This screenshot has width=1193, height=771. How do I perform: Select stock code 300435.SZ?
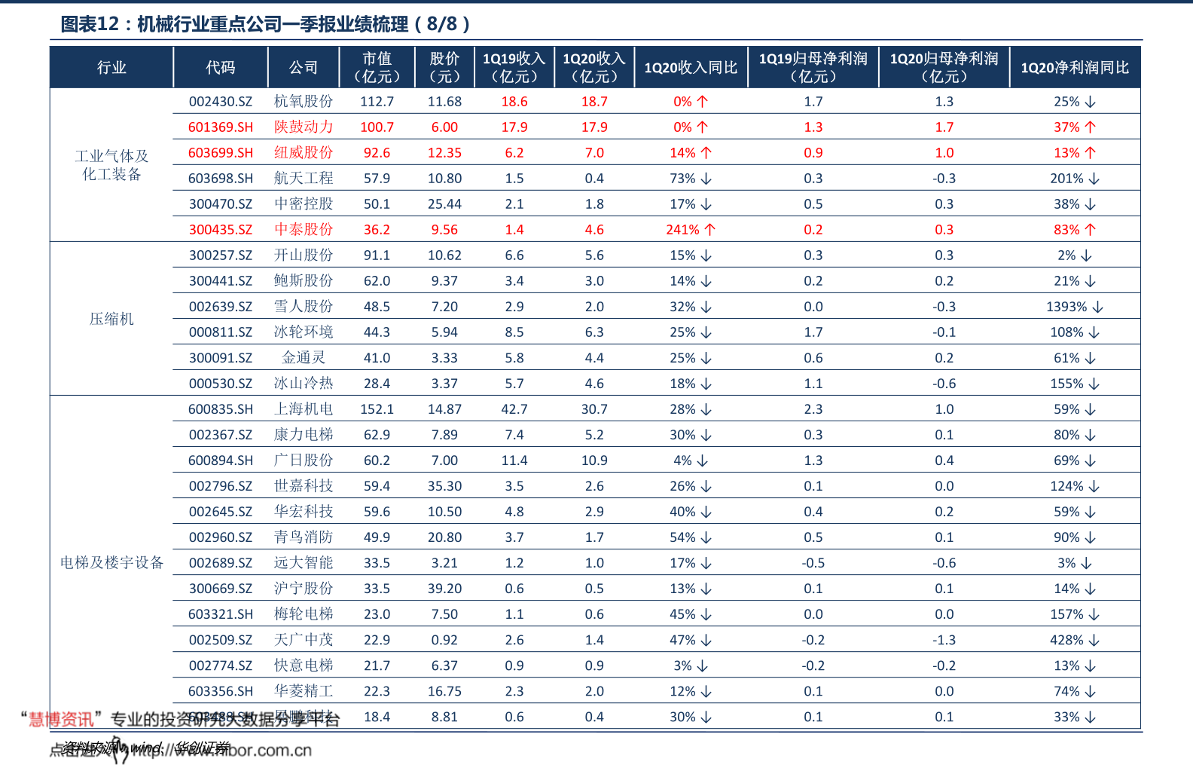[x=221, y=230]
